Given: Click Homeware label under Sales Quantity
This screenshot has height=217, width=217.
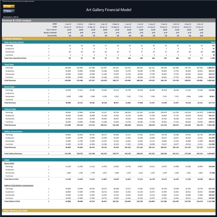Looking at the screenshot, I should click(10, 52).
